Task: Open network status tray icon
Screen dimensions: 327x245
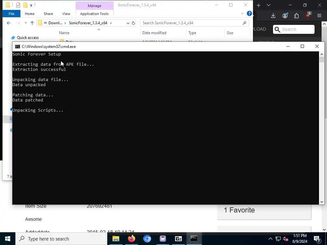Action: [x=278, y=239]
